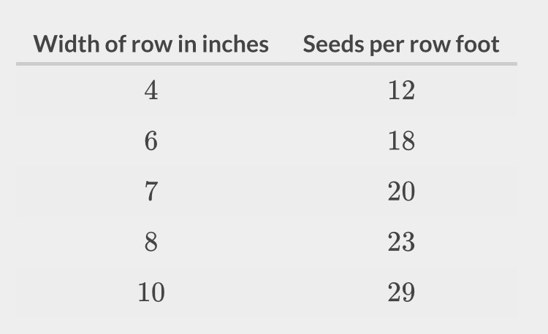Screen dimensions: 548x334
Task: Select the width cell containing 4
Action: point(151,90)
